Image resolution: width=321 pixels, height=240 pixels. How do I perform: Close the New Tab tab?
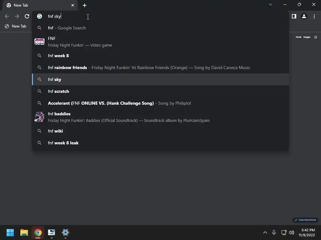tap(73, 5)
